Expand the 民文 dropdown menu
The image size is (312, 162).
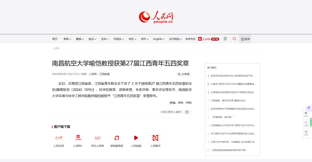pos(145,39)
